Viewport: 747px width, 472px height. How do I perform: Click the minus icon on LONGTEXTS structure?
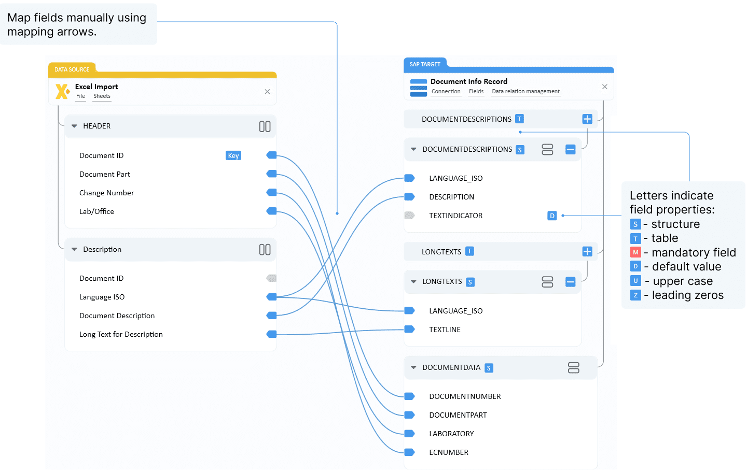570,282
